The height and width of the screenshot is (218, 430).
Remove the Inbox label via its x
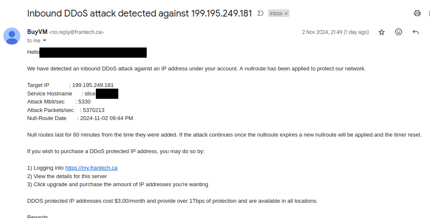[x=286, y=14]
